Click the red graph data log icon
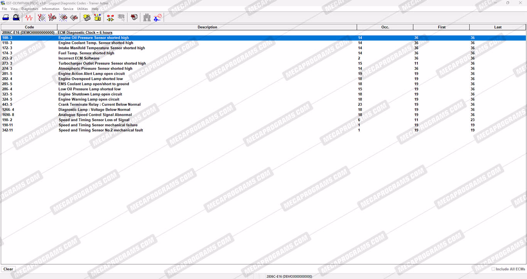The width and height of the screenshot is (527, 279). (134, 17)
